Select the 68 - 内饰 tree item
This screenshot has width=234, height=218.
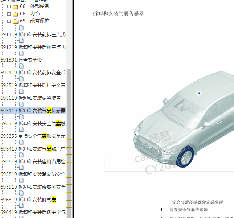[30, 13]
